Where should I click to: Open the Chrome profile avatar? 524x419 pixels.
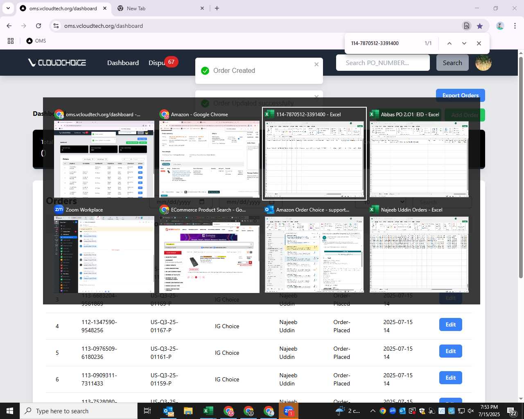click(500, 26)
